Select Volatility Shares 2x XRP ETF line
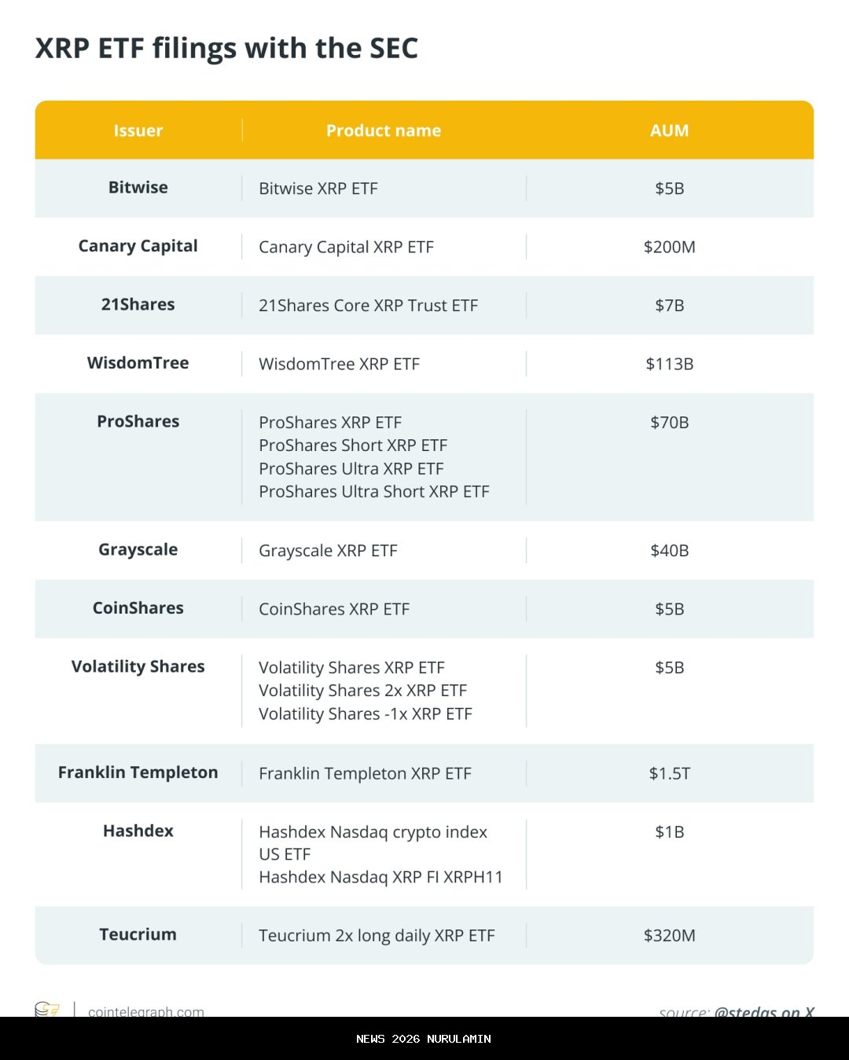This screenshot has width=849, height=1060. pos(362,691)
